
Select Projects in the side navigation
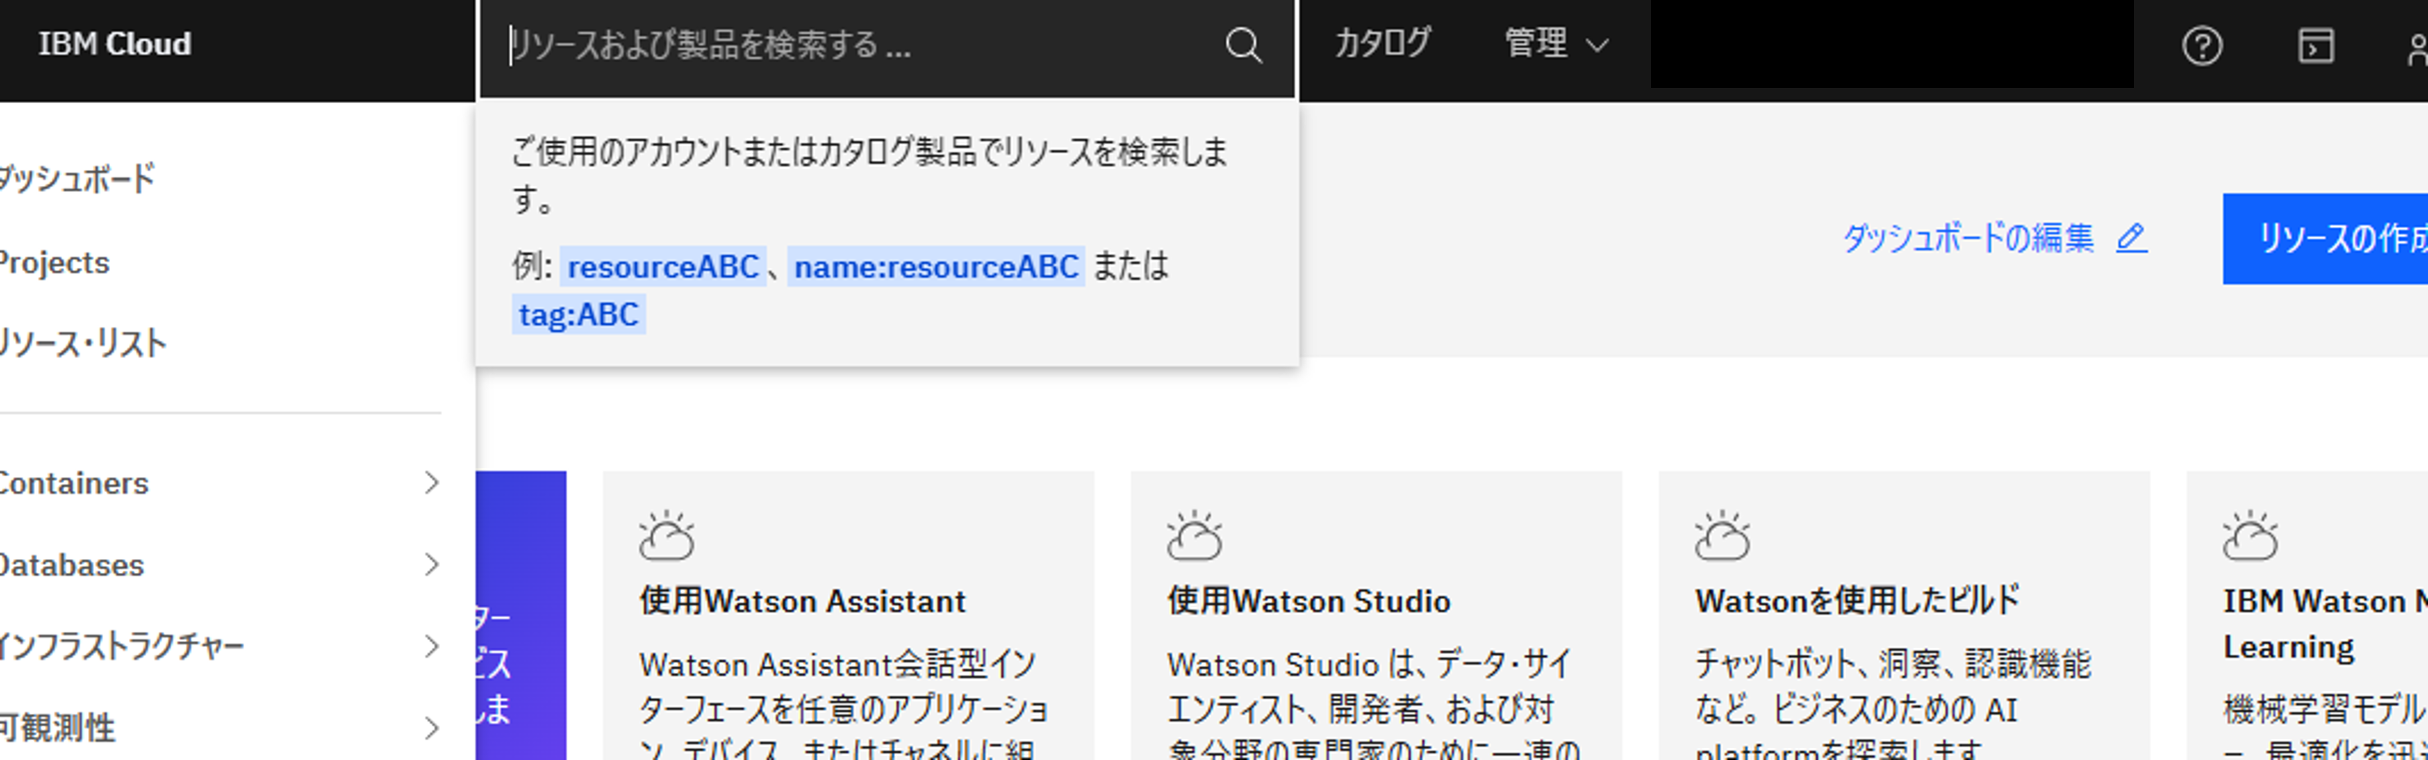pos(55,263)
